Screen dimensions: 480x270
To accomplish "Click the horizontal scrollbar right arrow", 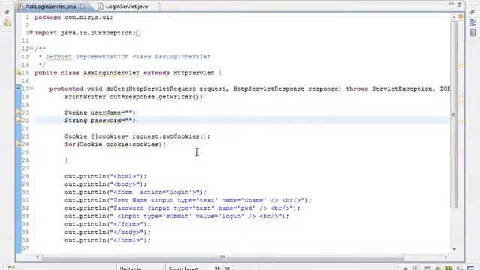I will 445,256.
